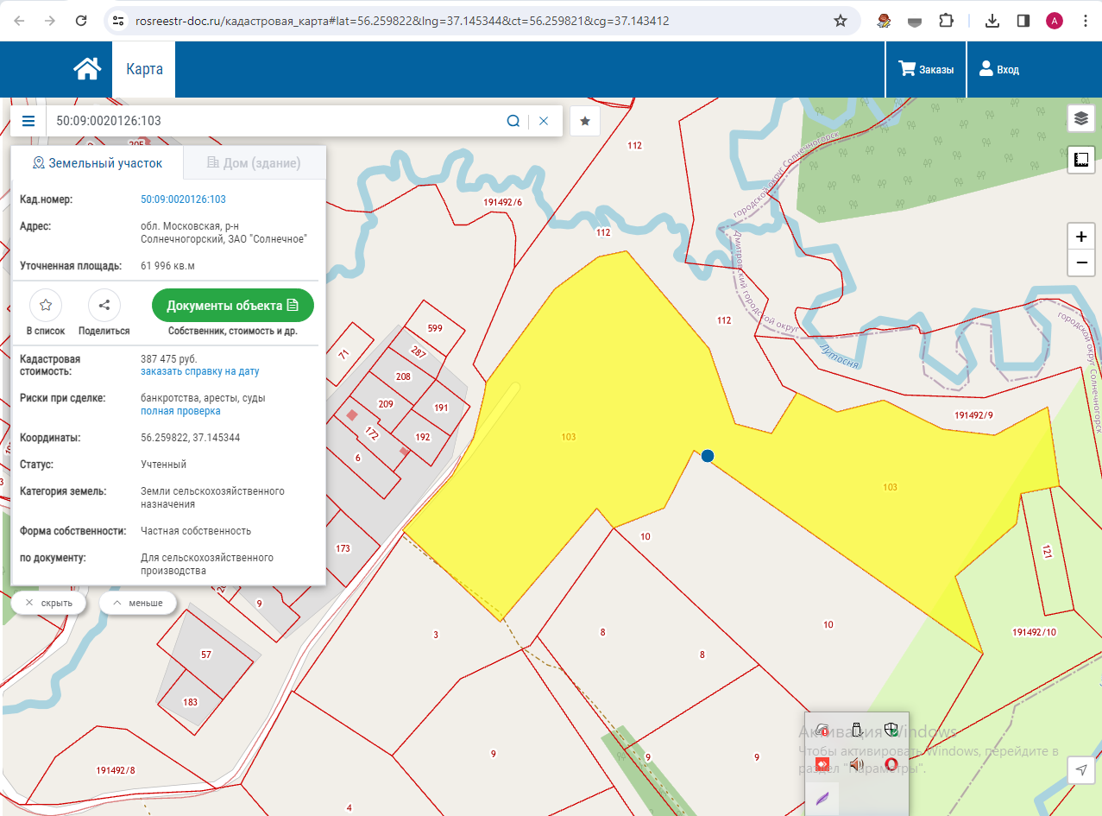Click the geolocation arrow icon
The image size is (1102, 816).
point(1080,770)
